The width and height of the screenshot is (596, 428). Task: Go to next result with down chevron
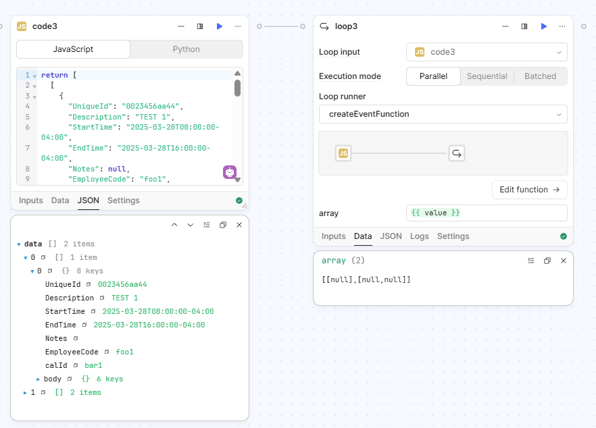click(191, 225)
